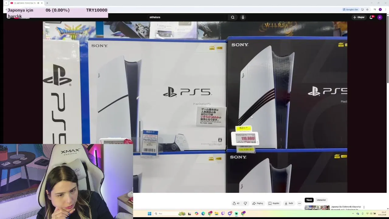Open the YouTube account avatar menu
Image resolution: width=389 pixels, height=219 pixels.
click(380, 17)
